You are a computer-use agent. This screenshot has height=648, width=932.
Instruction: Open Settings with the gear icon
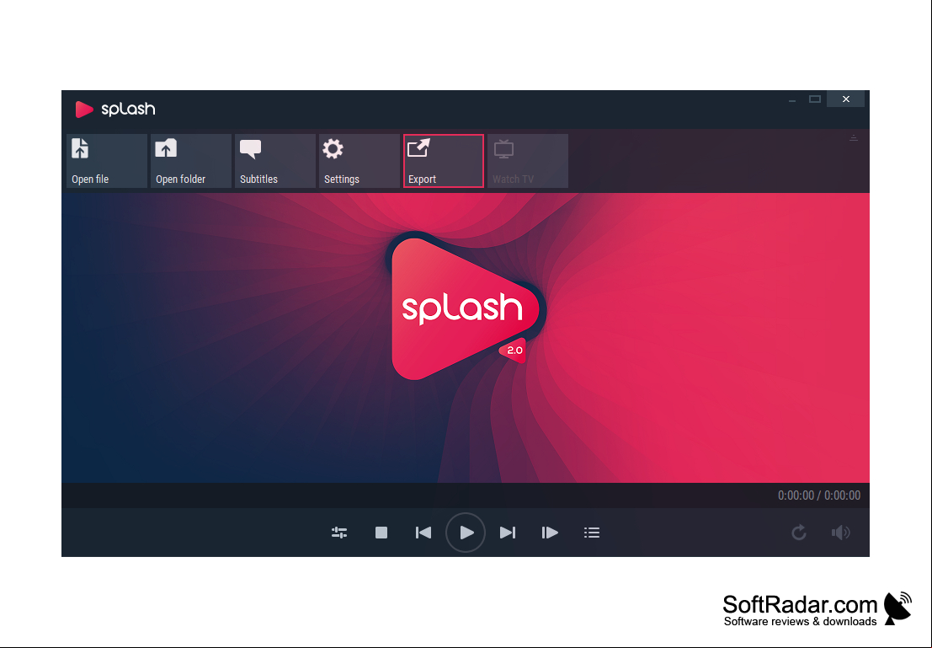[359, 161]
